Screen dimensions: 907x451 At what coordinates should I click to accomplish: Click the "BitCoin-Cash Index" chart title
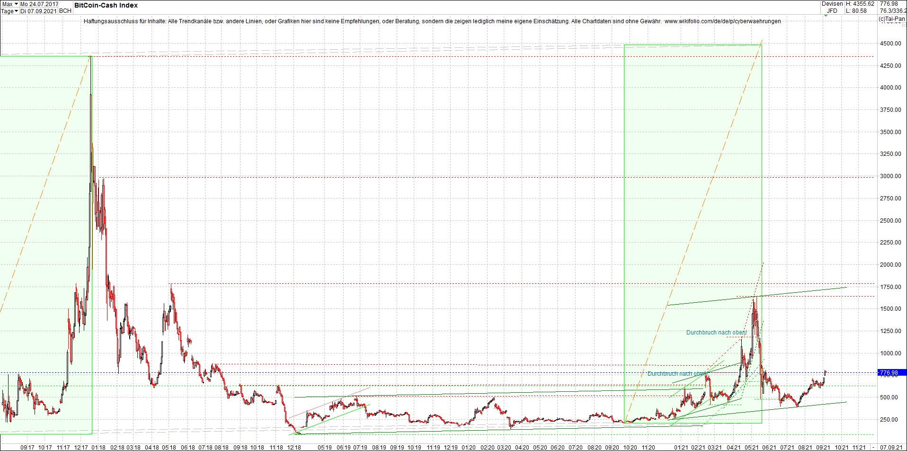click(105, 5)
